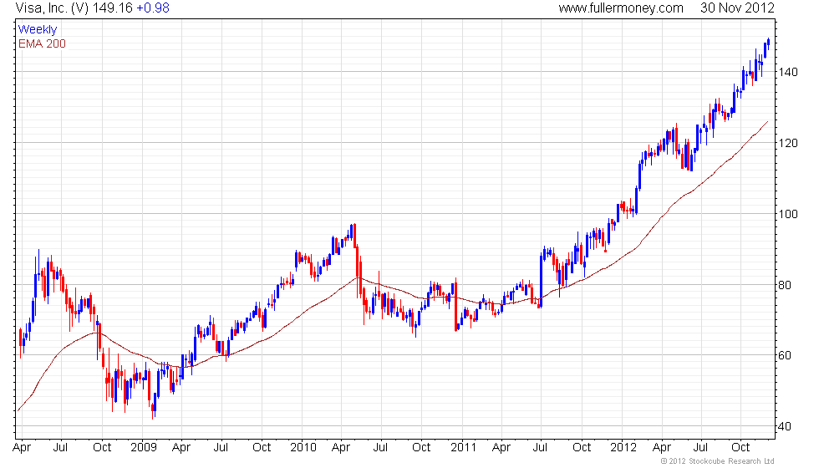Select the blue Weekly legend label
The image size is (819, 468).
tap(37, 30)
